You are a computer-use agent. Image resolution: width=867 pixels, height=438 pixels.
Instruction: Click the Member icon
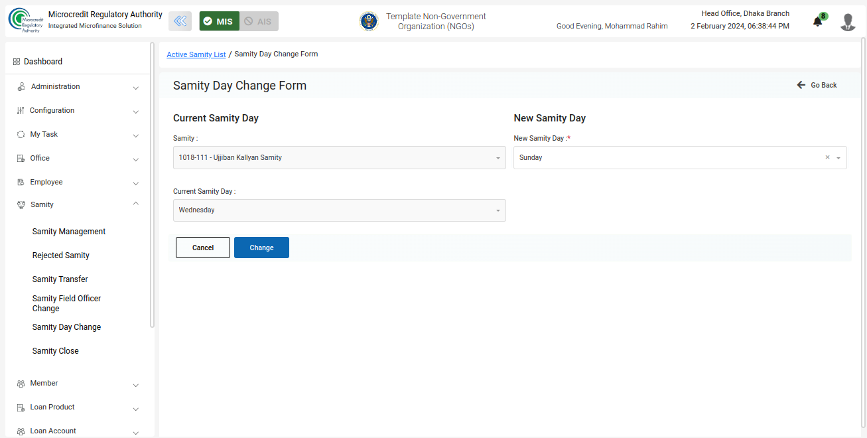tap(21, 384)
